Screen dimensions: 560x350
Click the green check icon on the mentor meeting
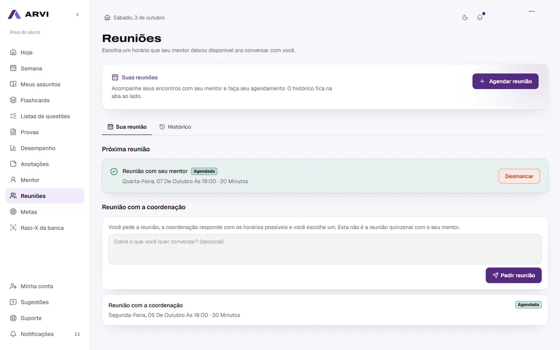(114, 171)
